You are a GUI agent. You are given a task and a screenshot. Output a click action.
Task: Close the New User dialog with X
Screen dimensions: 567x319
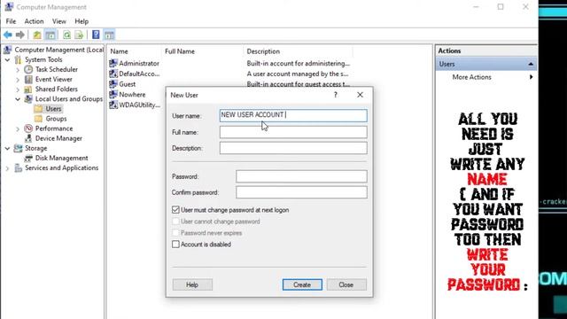click(x=360, y=95)
